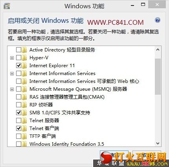Click folder icon next to TFTP 客户端

click(x=24, y=136)
